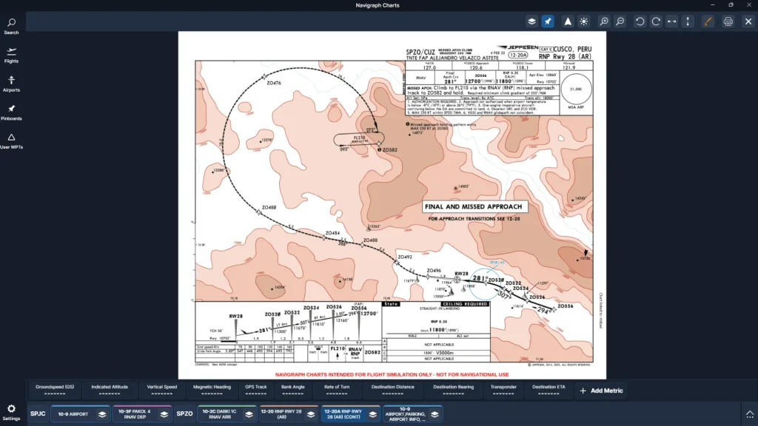
Task: Zoom out of the chart
Action: pos(620,21)
